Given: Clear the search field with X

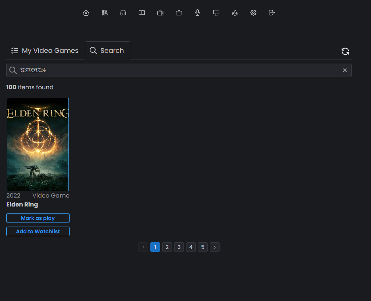Looking at the screenshot, I should 345,70.
